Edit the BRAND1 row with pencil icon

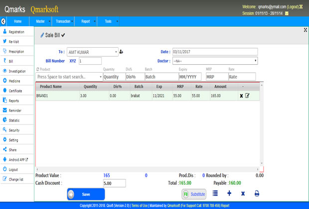(x=247, y=96)
